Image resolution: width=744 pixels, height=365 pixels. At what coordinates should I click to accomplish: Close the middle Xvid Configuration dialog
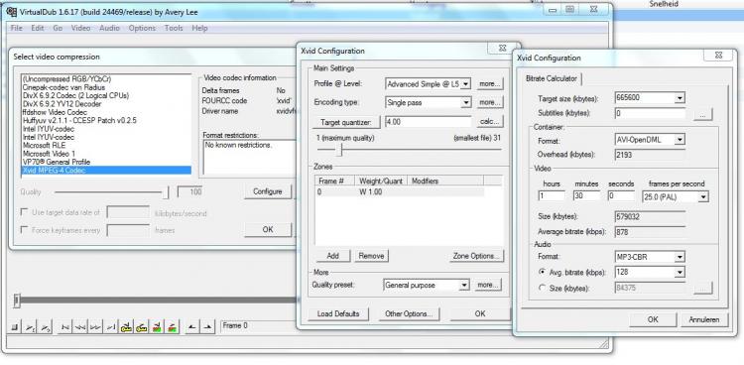(x=502, y=48)
